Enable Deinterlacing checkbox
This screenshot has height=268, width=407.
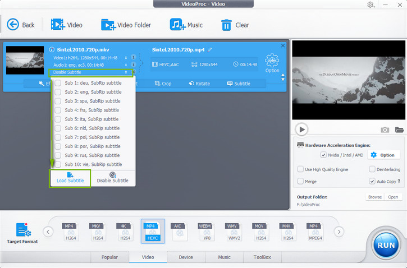tap(372, 169)
